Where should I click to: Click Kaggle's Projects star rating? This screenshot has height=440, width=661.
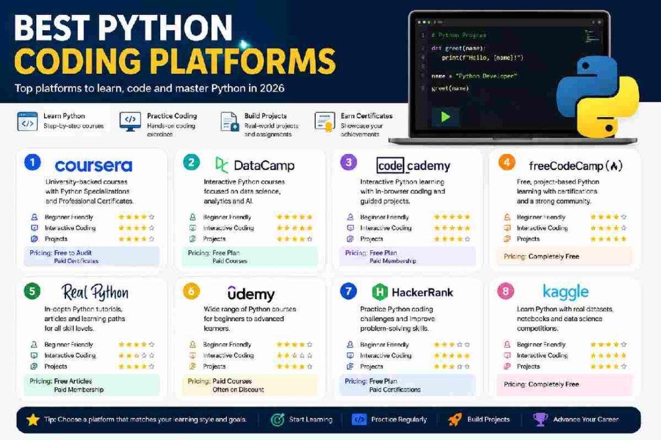[x=609, y=366]
